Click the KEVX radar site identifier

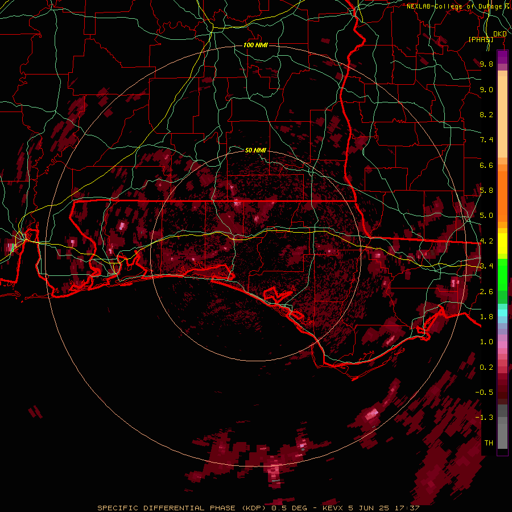point(333,508)
